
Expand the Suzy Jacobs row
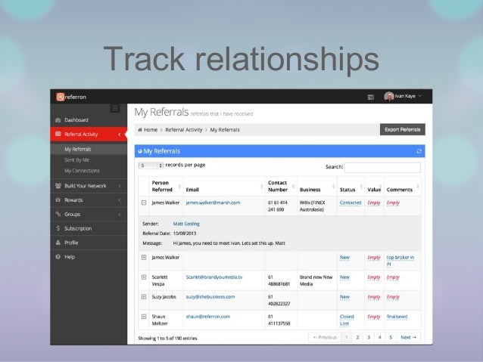144,297
